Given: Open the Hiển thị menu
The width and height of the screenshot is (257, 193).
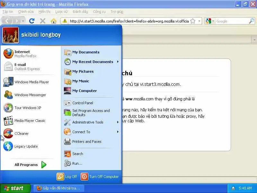Looking at the screenshot, I should [x=44, y=12].
